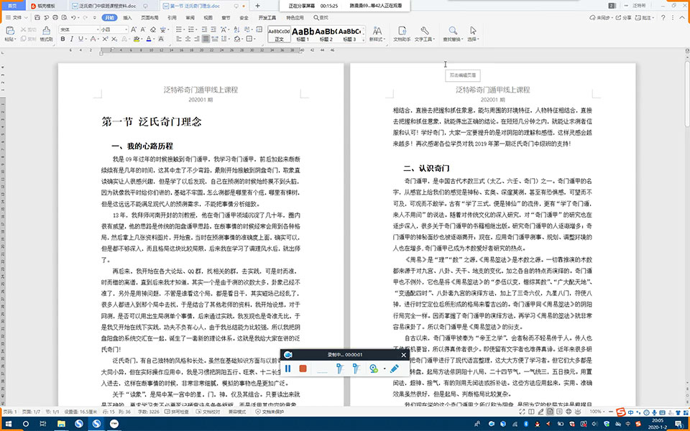Viewport: 690px width, 431px height.
Task: Switch to 泛氏奇门中级班课程资料.doc tab
Action: coord(111,6)
